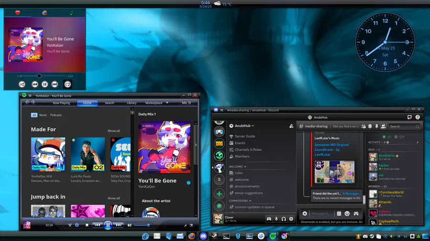Go forward with Spotify forward arrow
This screenshot has height=241, width=430.
point(33,103)
